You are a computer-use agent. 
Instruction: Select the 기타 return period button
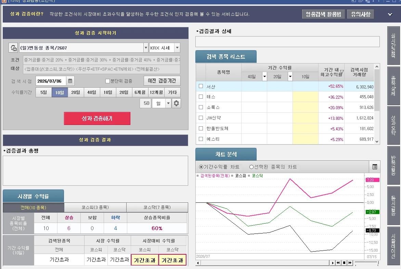(172, 93)
